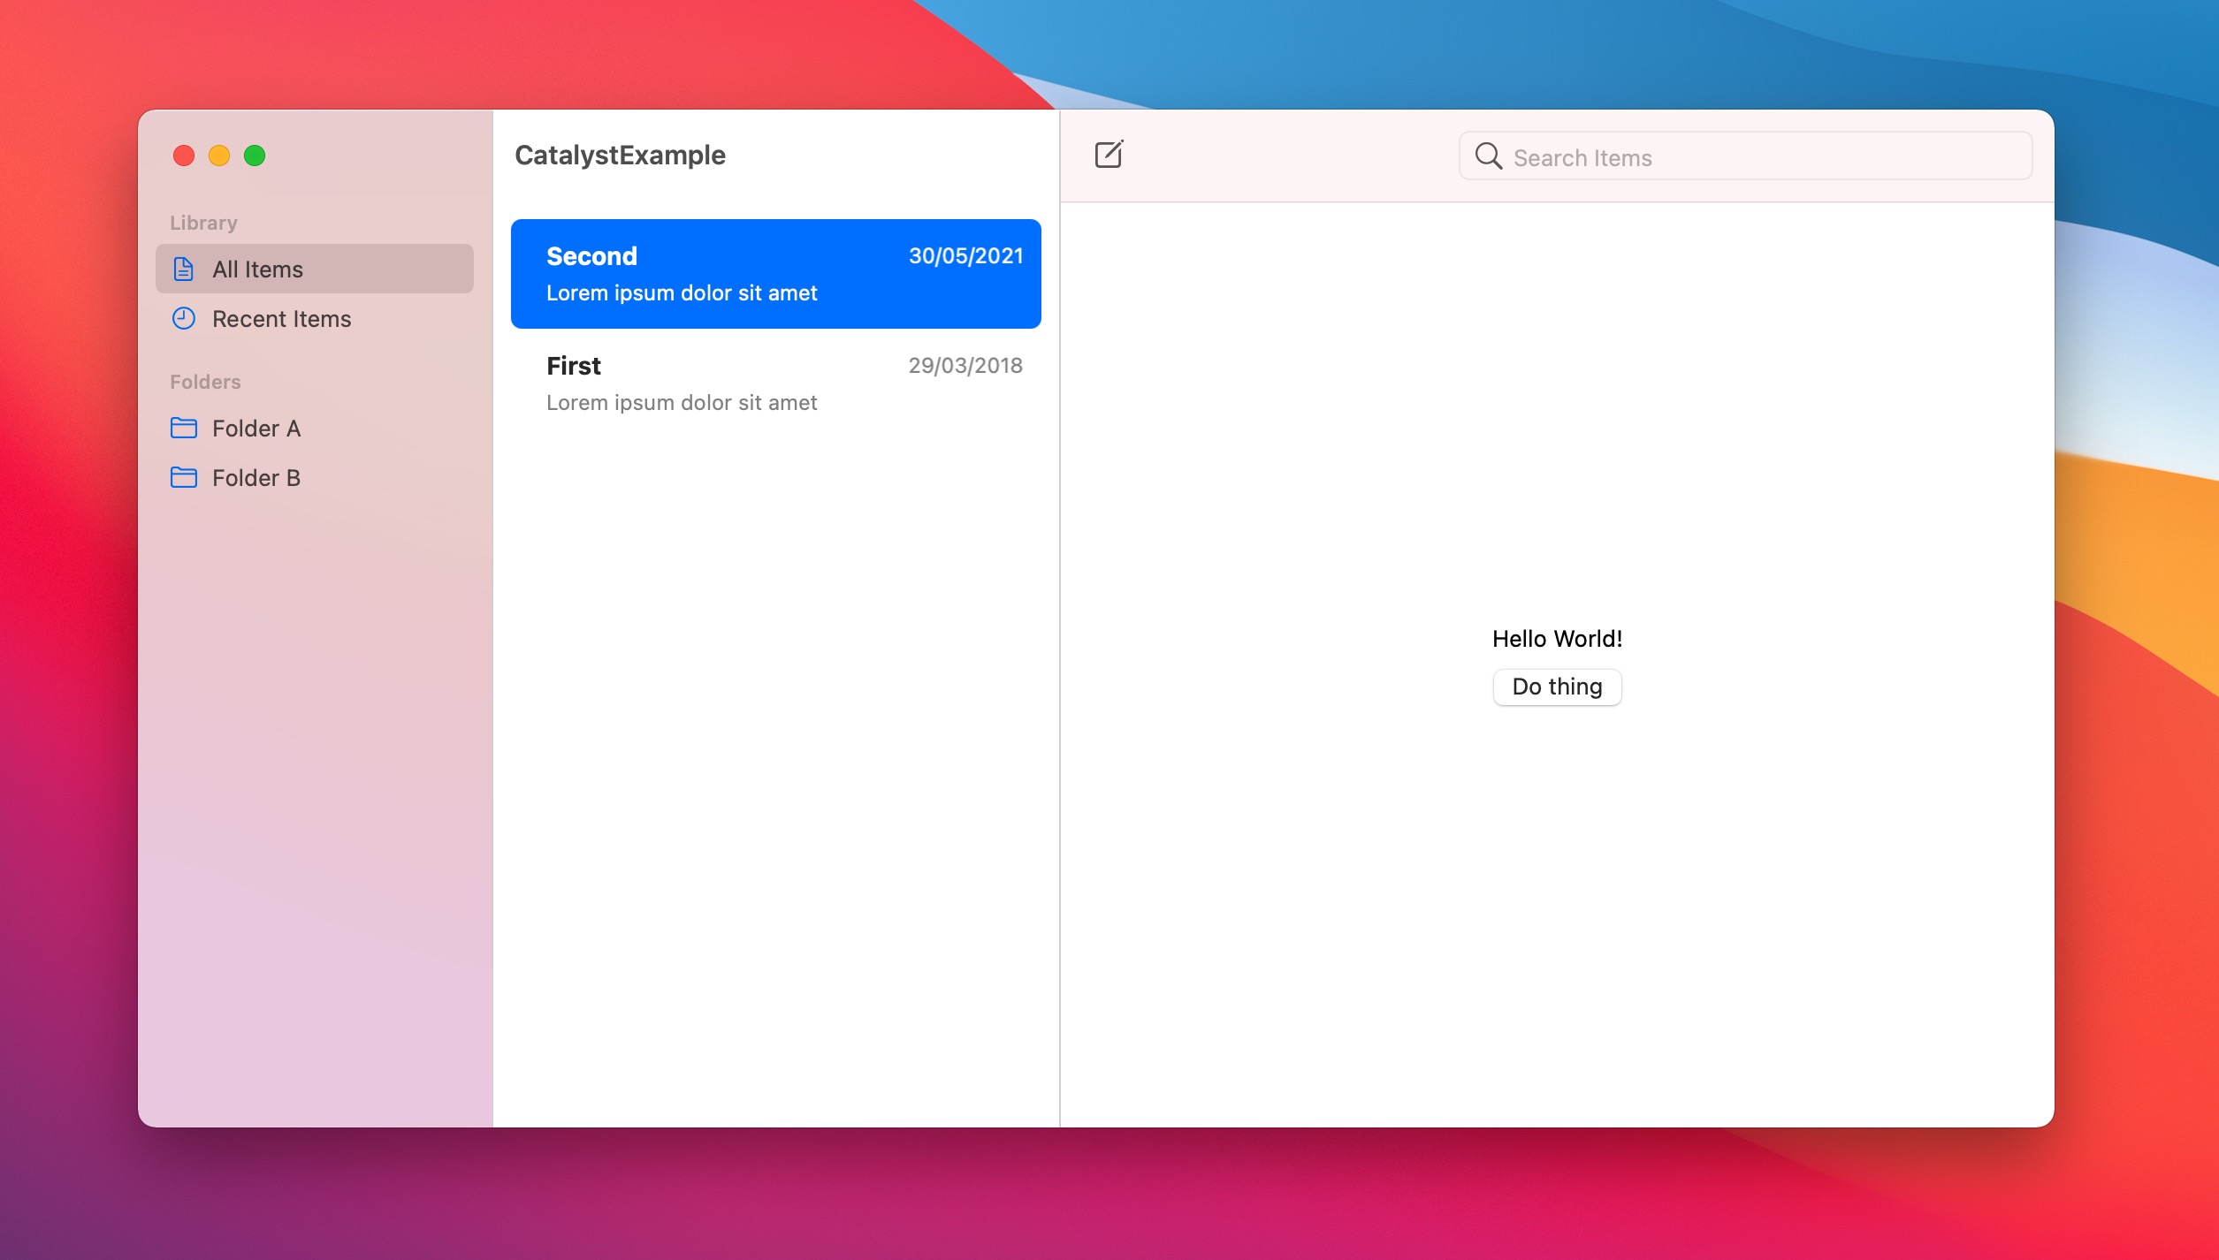Select the item titled First

coord(575,366)
